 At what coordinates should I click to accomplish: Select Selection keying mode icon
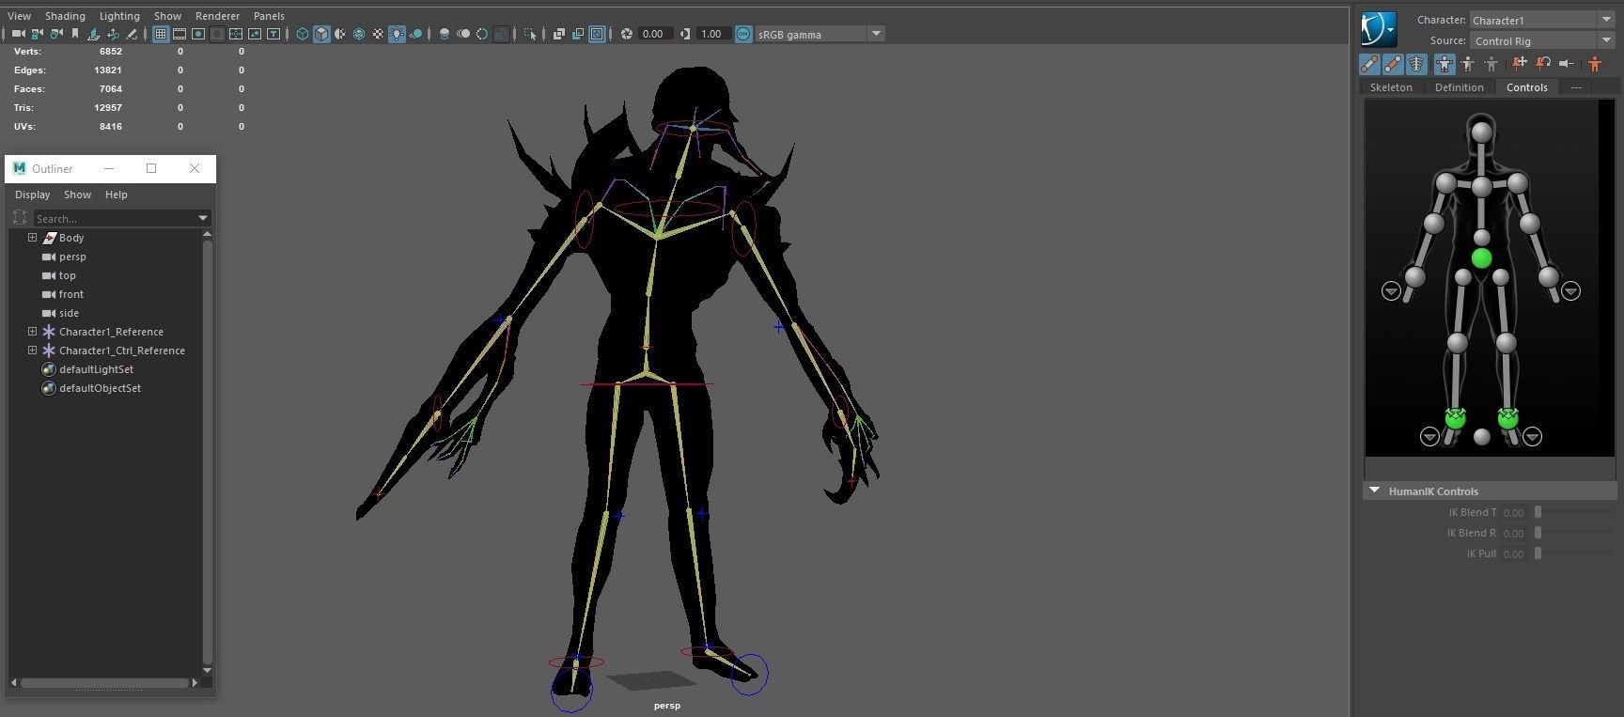click(1491, 64)
